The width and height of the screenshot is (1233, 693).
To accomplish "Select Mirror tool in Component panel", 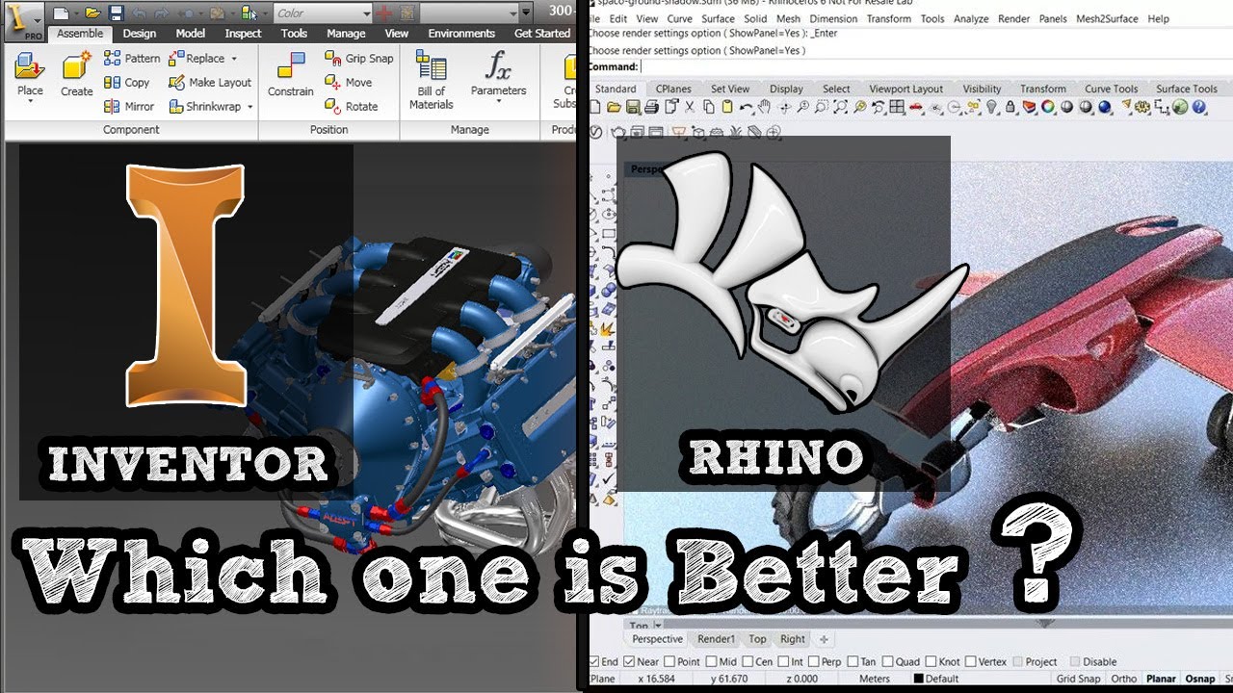I will coord(129,106).
